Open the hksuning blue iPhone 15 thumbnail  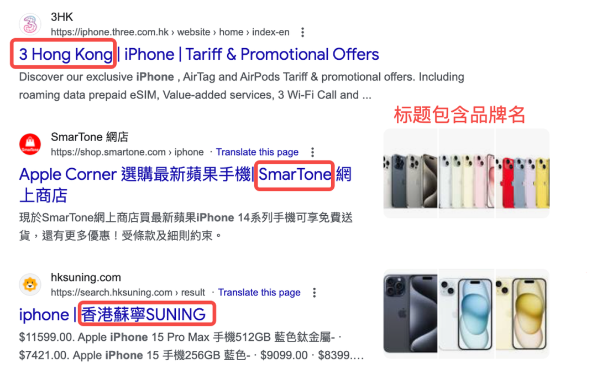click(x=467, y=314)
